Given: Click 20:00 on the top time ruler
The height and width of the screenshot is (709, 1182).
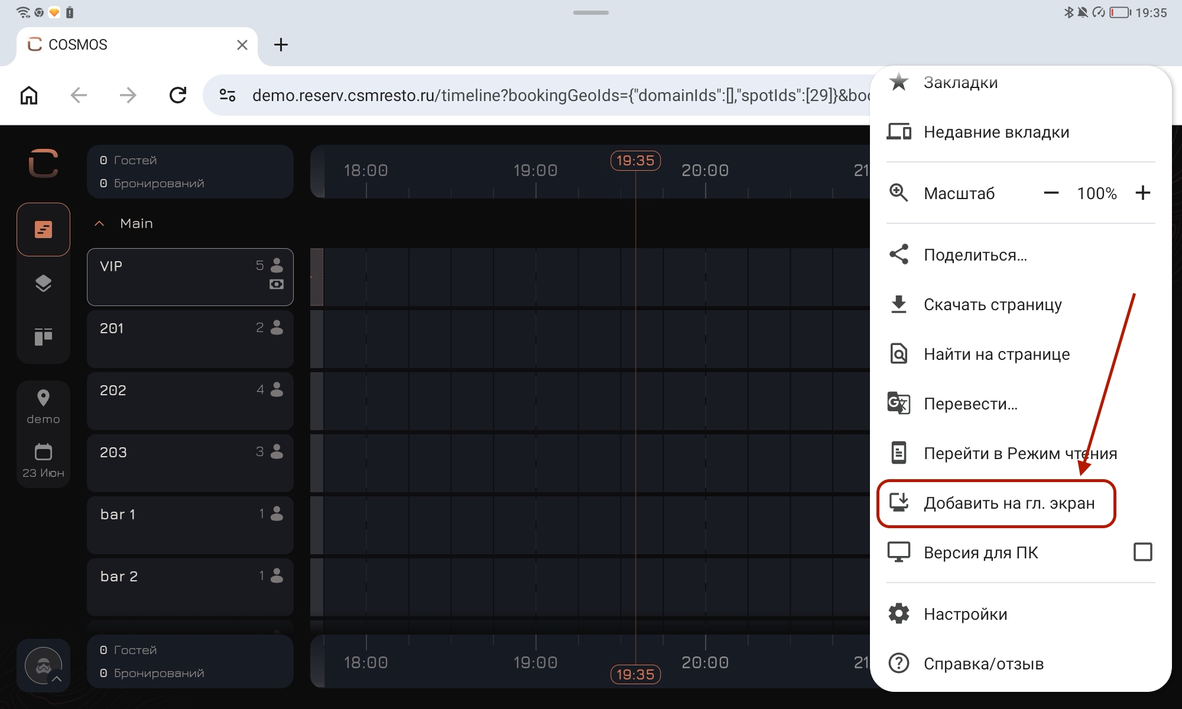Looking at the screenshot, I should point(705,171).
